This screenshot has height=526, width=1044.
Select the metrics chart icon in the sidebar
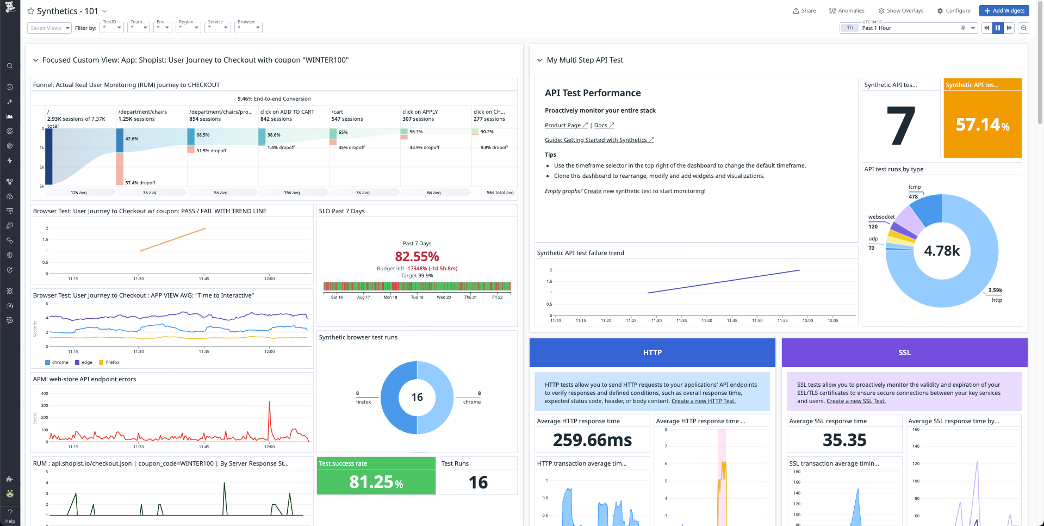point(10,116)
